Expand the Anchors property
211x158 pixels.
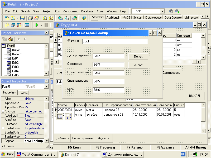[3, 111]
